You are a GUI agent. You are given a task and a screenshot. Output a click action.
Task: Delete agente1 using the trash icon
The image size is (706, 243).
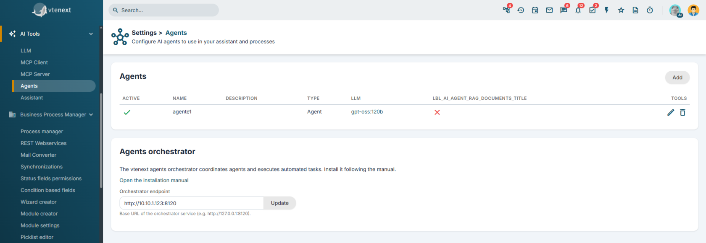[682, 112]
